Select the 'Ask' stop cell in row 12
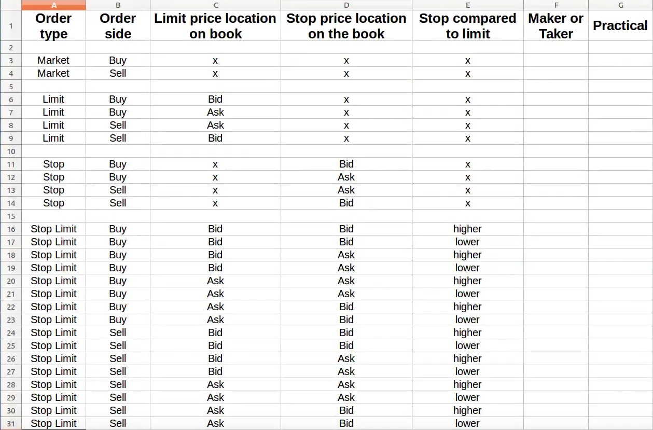The image size is (653, 430). [x=346, y=177]
